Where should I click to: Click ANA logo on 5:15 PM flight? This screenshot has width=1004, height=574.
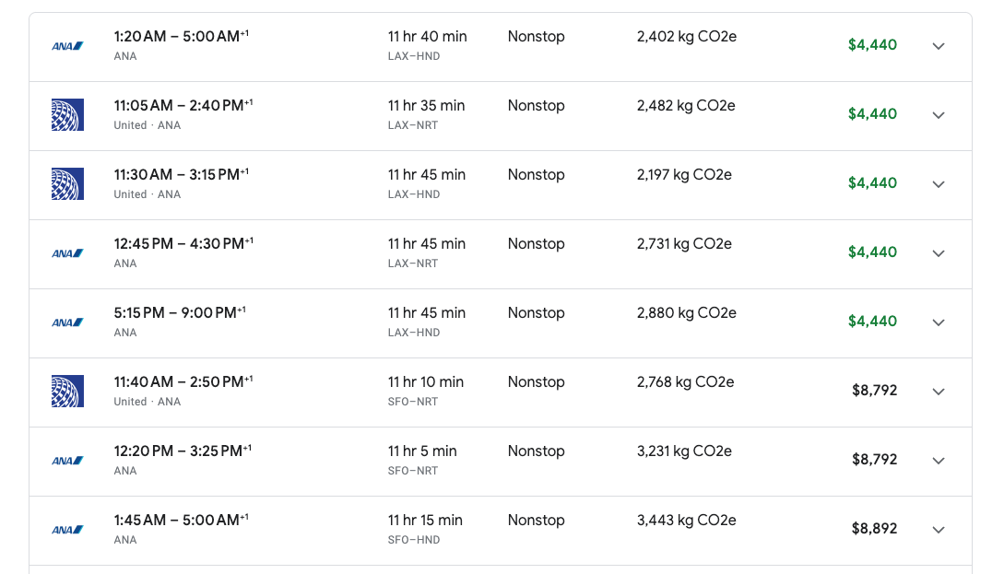point(67,322)
